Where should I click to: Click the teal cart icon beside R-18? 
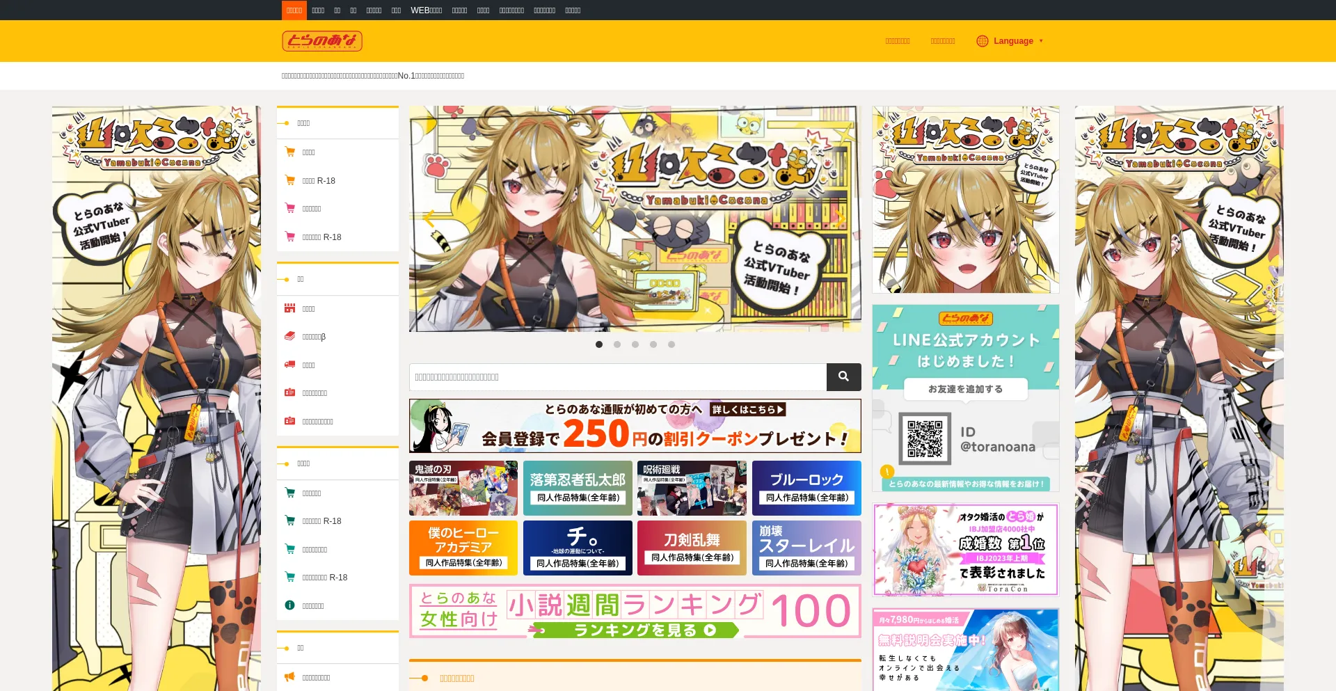click(x=290, y=577)
